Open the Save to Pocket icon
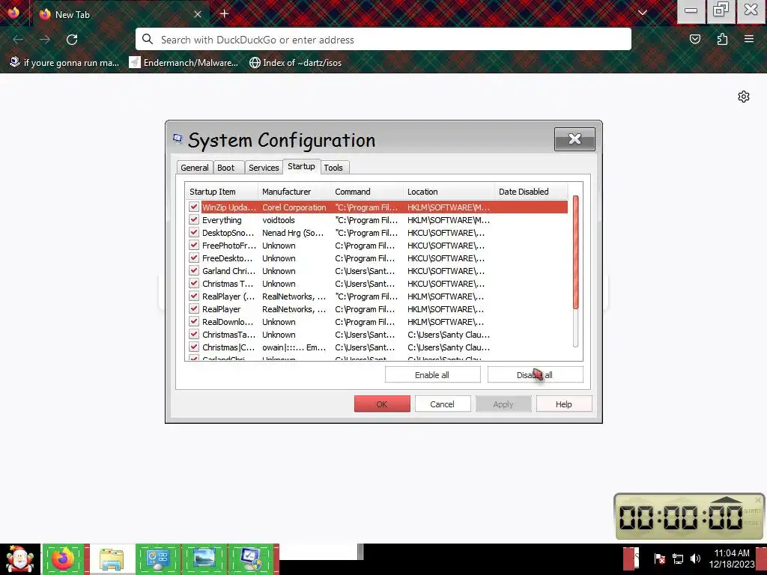This screenshot has width=767, height=575. (695, 39)
